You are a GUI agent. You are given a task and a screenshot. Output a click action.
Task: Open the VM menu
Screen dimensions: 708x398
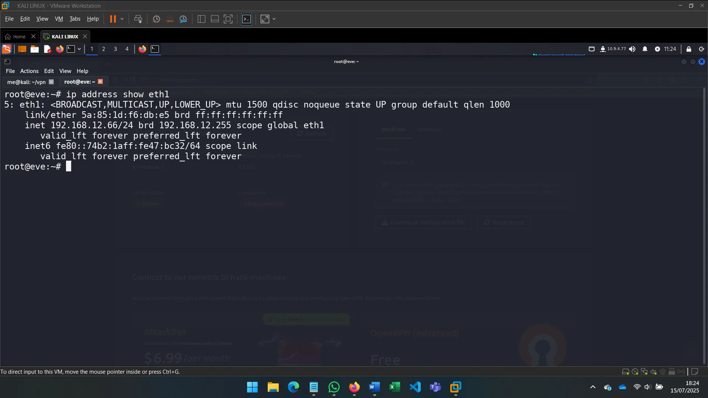point(59,18)
